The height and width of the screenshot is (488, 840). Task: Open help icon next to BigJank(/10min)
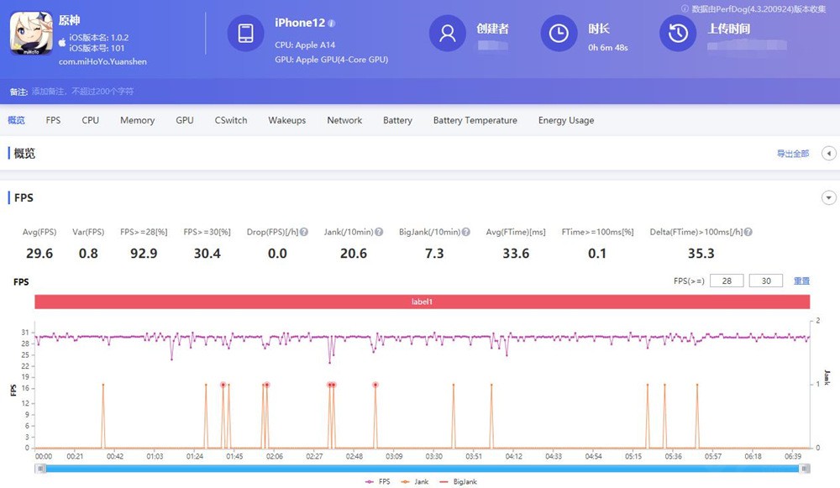pyautogui.click(x=465, y=233)
